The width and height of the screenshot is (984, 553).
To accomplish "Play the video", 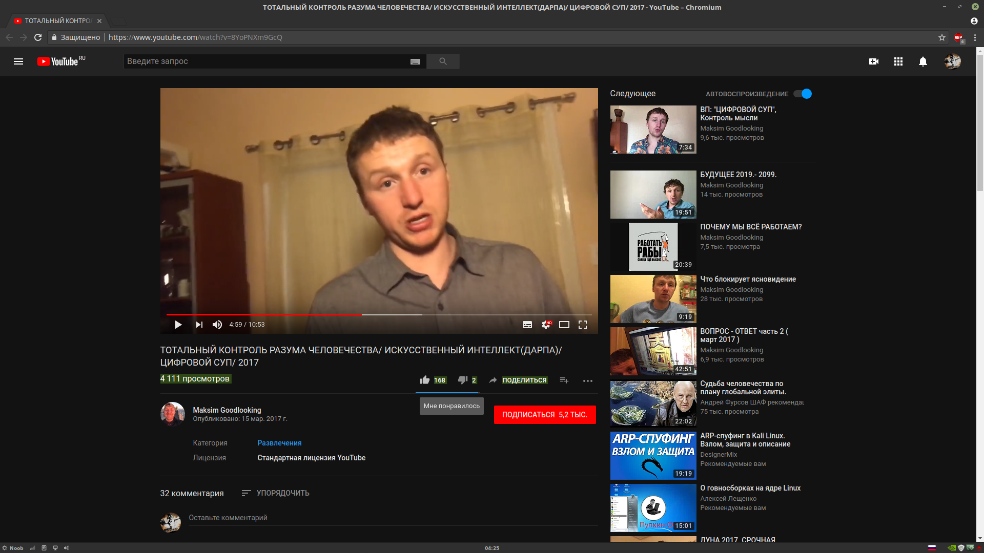I will tap(178, 325).
